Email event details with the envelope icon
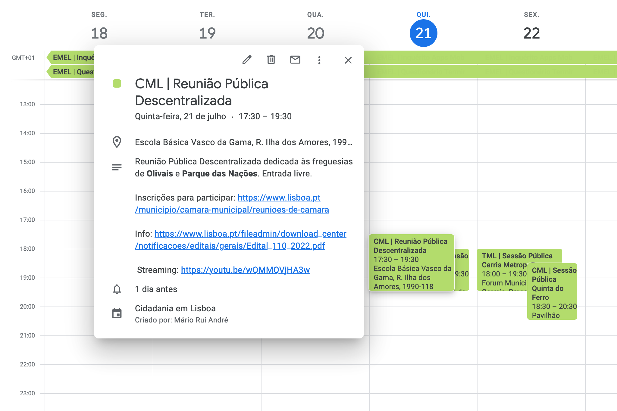Screen dimensions: 617x411 pos(295,60)
